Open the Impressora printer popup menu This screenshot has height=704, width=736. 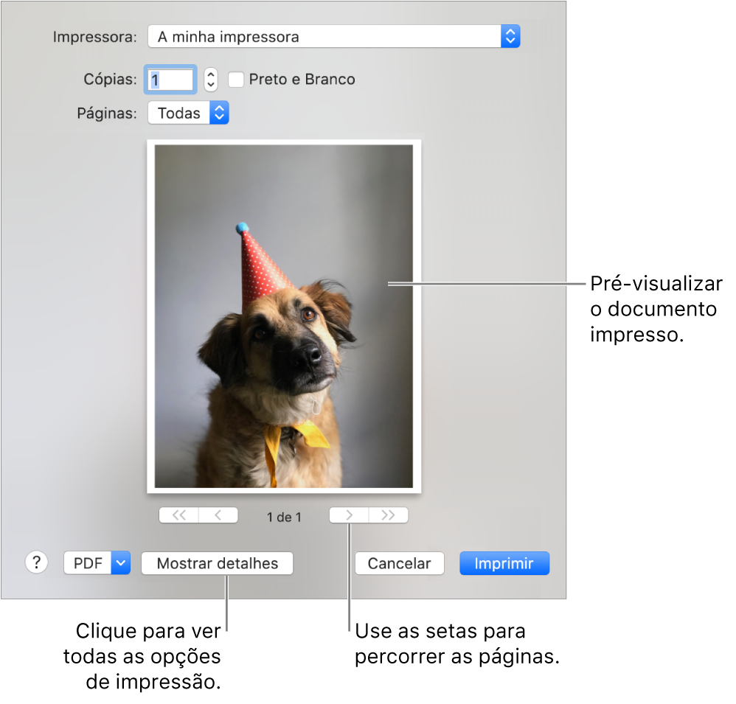(332, 35)
